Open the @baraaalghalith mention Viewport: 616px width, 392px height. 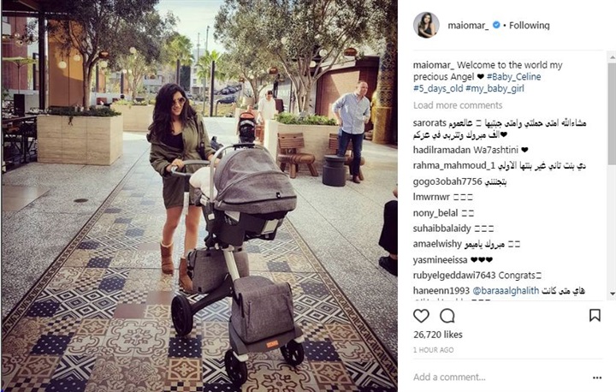click(506, 290)
